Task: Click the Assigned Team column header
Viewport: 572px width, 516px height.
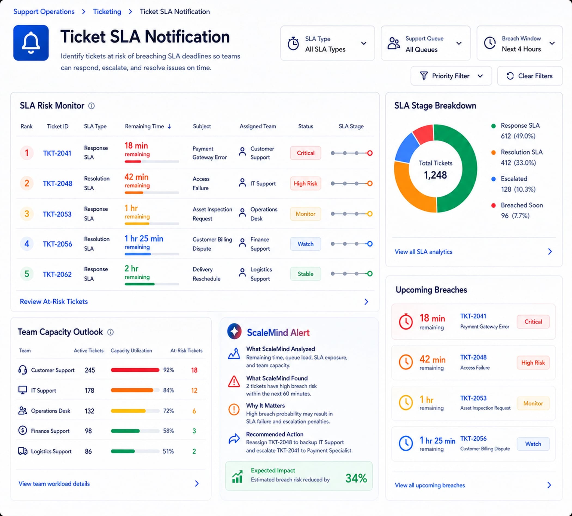Action: (258, 126)
